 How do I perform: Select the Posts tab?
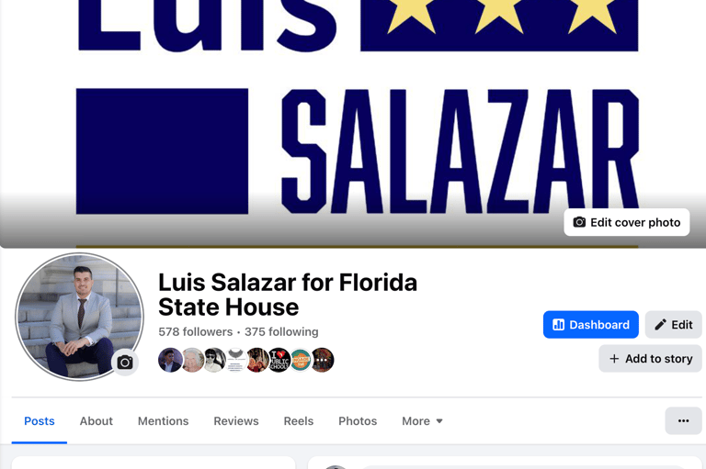(x=40, y=421)
